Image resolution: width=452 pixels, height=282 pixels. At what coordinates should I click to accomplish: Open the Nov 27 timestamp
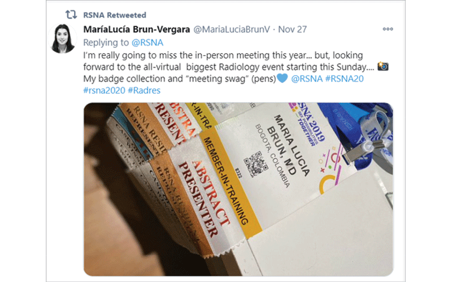tap(292, 29)
